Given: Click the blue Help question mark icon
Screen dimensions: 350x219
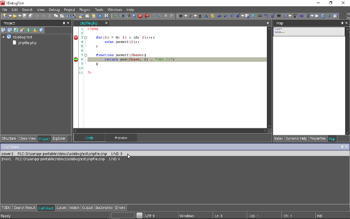Looking at the screenshot, I should 100,16.
